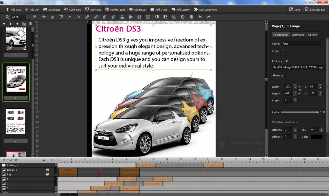
Task: Browse for a picture file
Action: tap(278, 75)
